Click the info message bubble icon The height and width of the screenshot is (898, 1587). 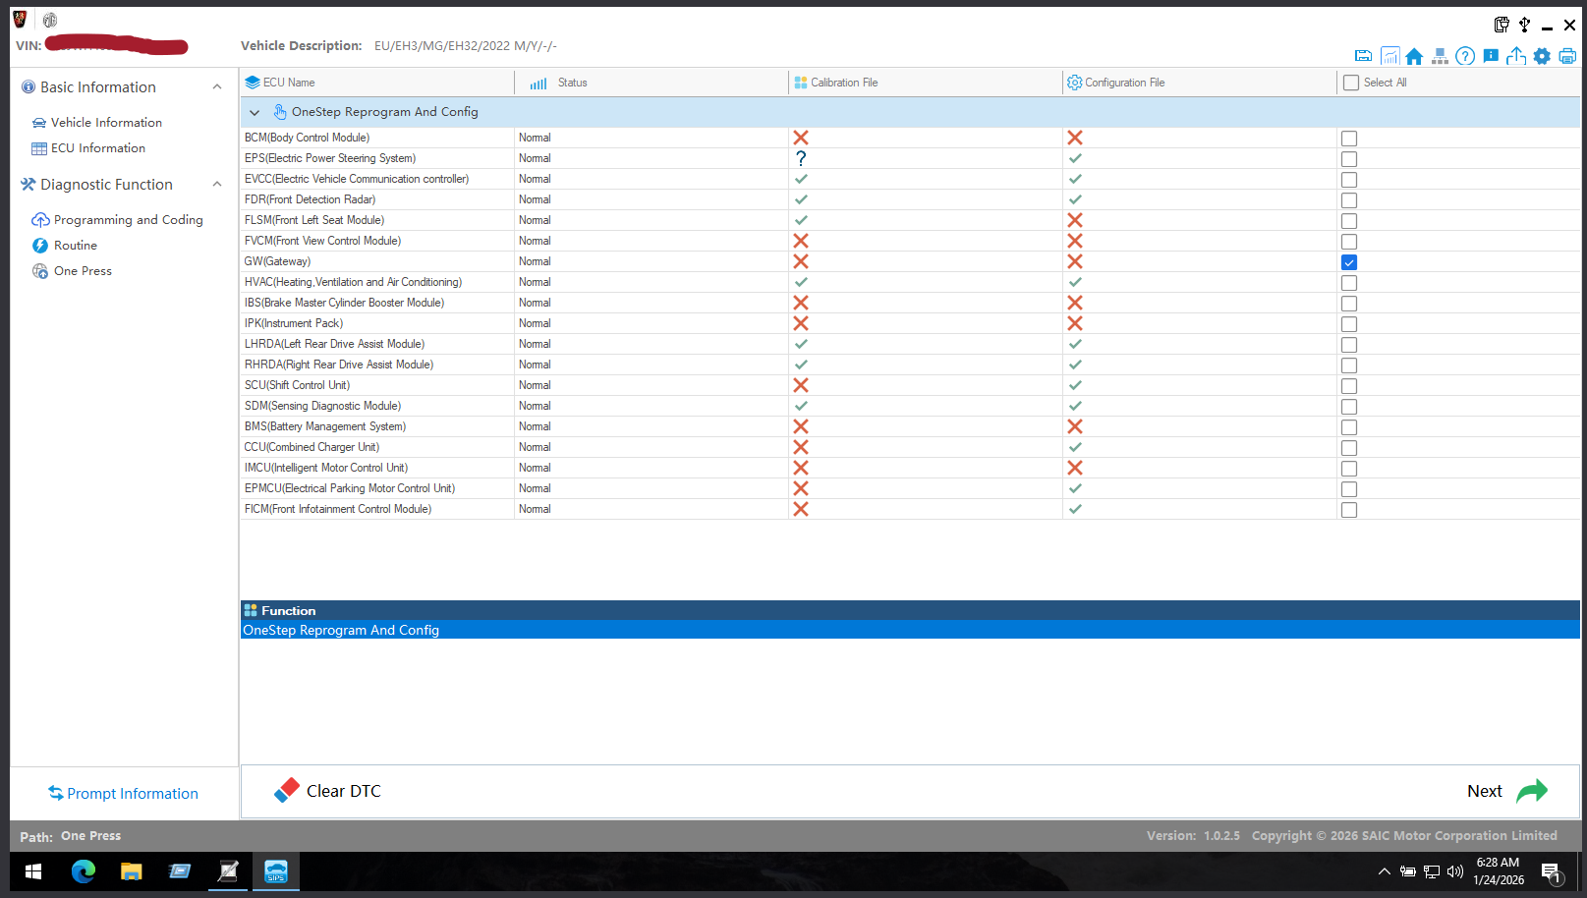[1491, 56]
